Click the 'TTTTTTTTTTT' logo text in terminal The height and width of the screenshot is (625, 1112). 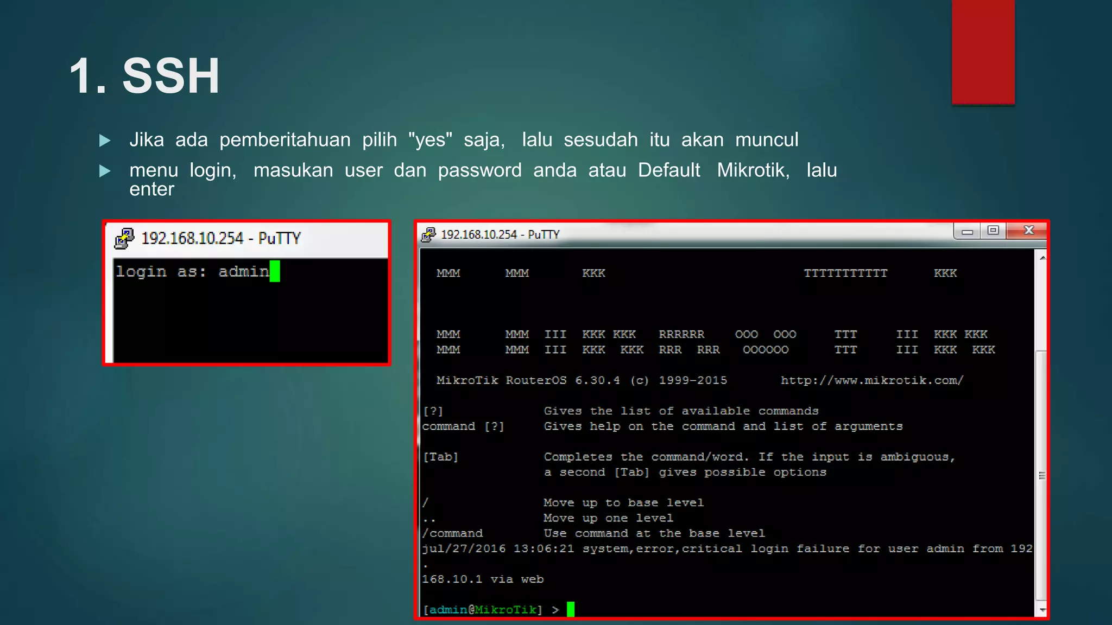(845, 273)
